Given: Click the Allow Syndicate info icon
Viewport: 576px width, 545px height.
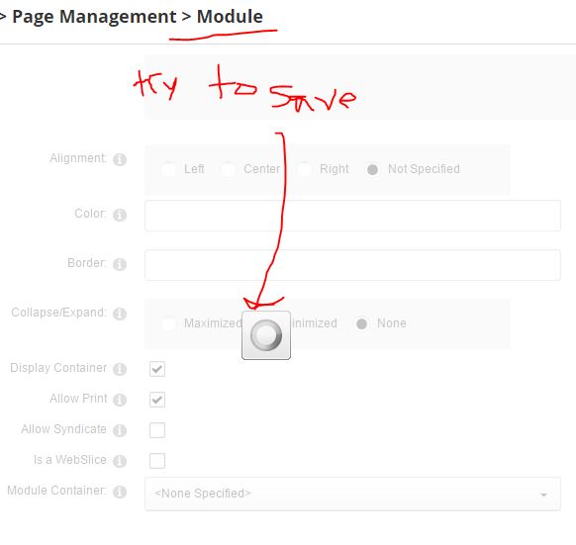Looking at the screenshot, I should (120, 430).
